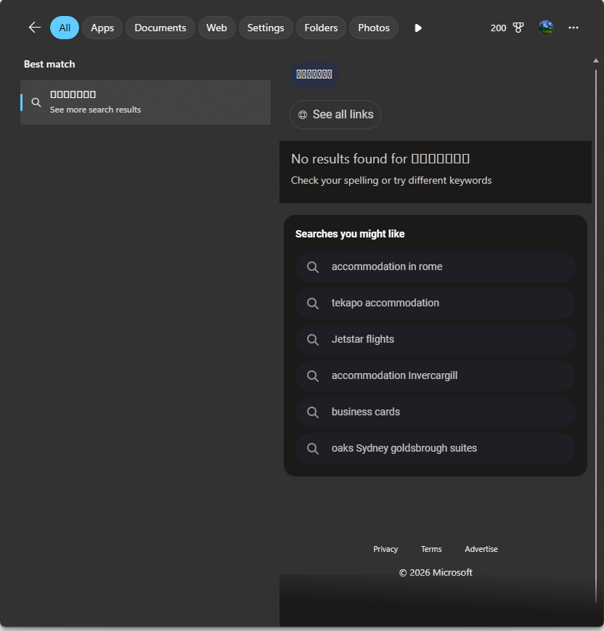Screen dimensions: 604x631
Task: Open the Privacy link
Action: tap(385, 549)
